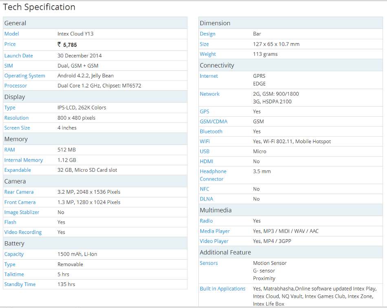Open the NFC link
The width and height of the screenshot is (387, 308).
click(204, 189)
